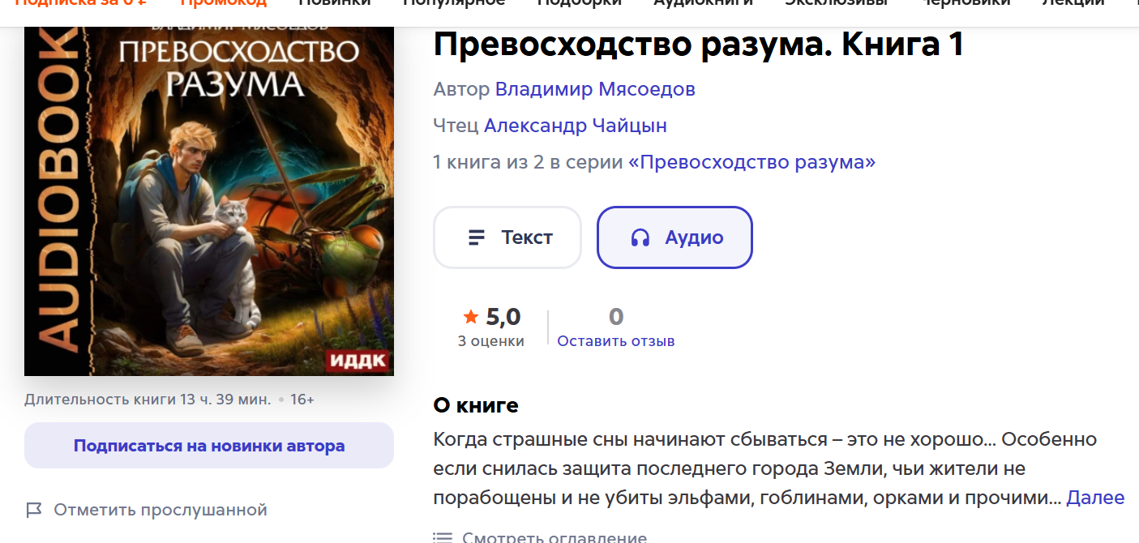Select the Аудио format
The width and height of the screenshot is (1139, 543).
(674, 237)
